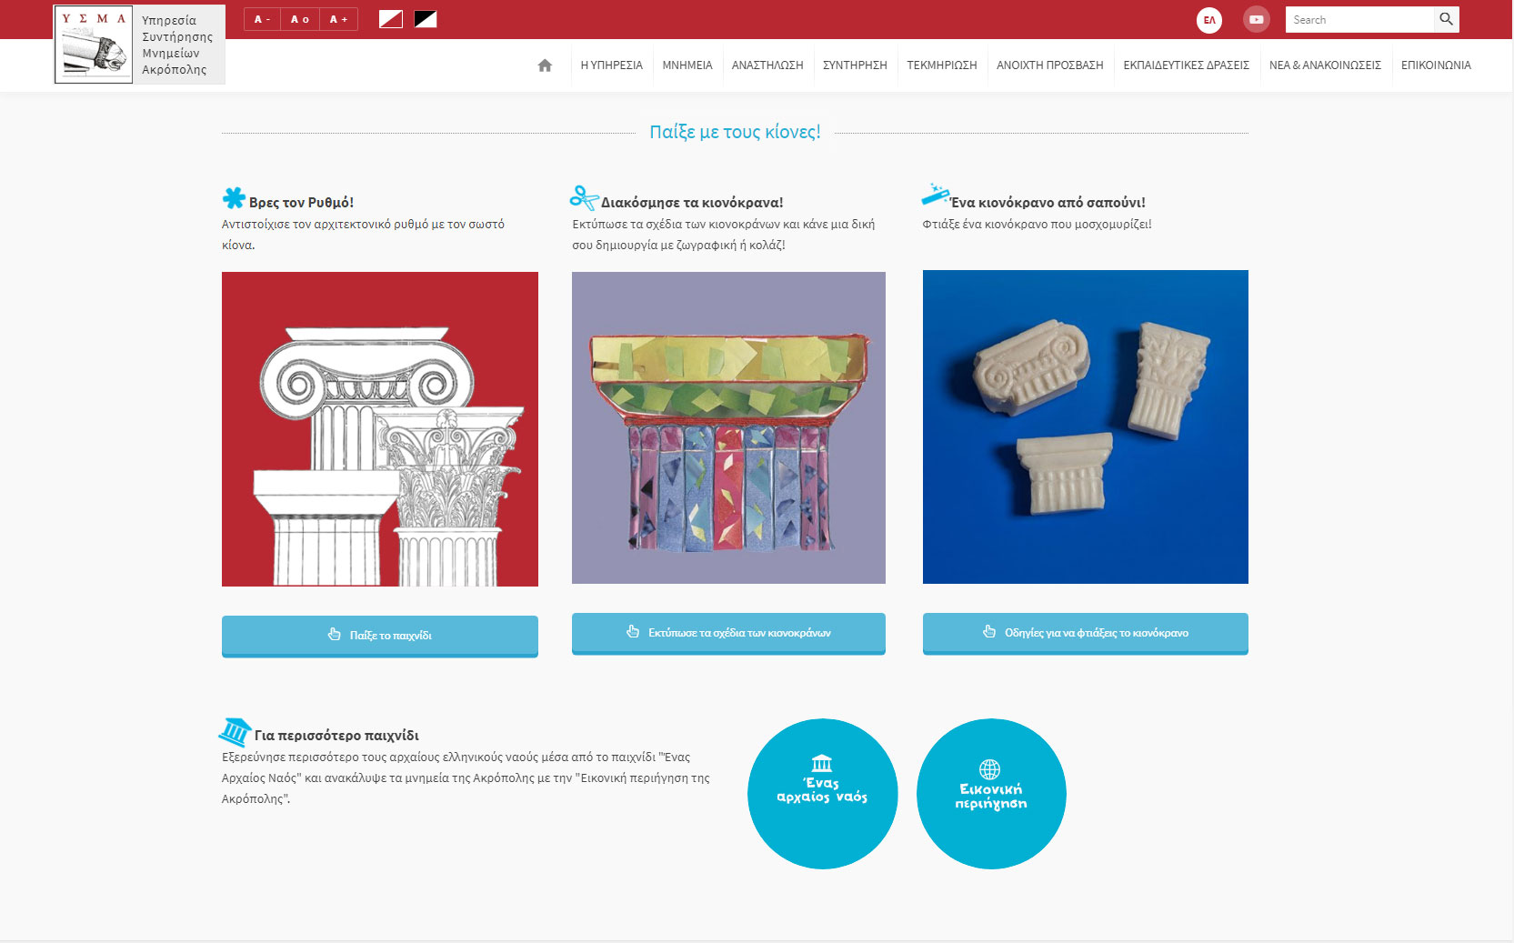The height and width of the screenshot is (943, 1514).
Task: Open the YouTube channel icon
Action: 1256,19
